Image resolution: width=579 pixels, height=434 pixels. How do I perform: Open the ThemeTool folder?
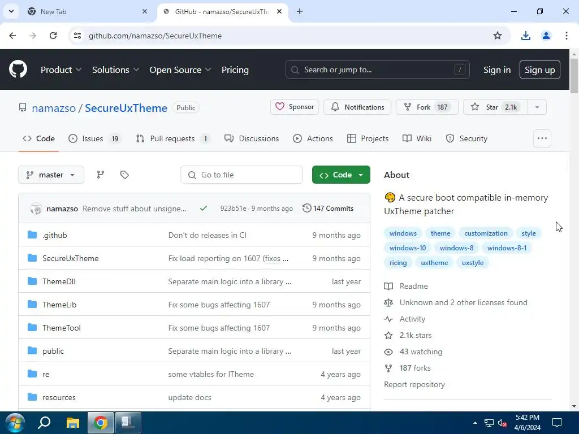pos(61,328)
